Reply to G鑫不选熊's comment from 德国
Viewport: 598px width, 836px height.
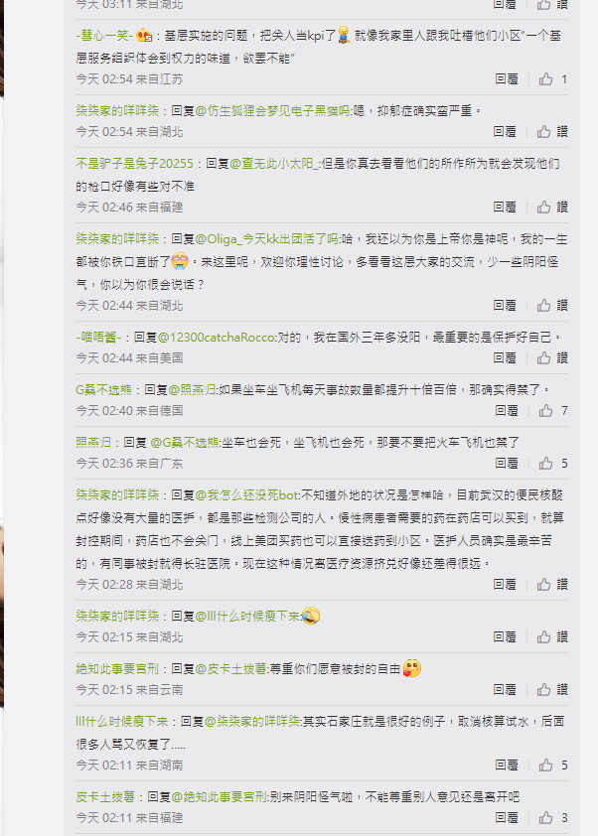coord(507,410)
